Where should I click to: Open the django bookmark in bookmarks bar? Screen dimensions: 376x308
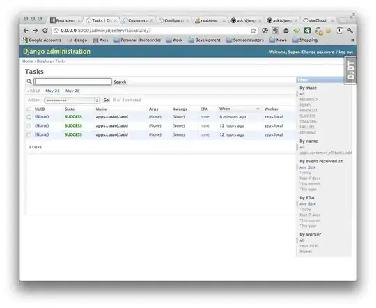(77, 40)
